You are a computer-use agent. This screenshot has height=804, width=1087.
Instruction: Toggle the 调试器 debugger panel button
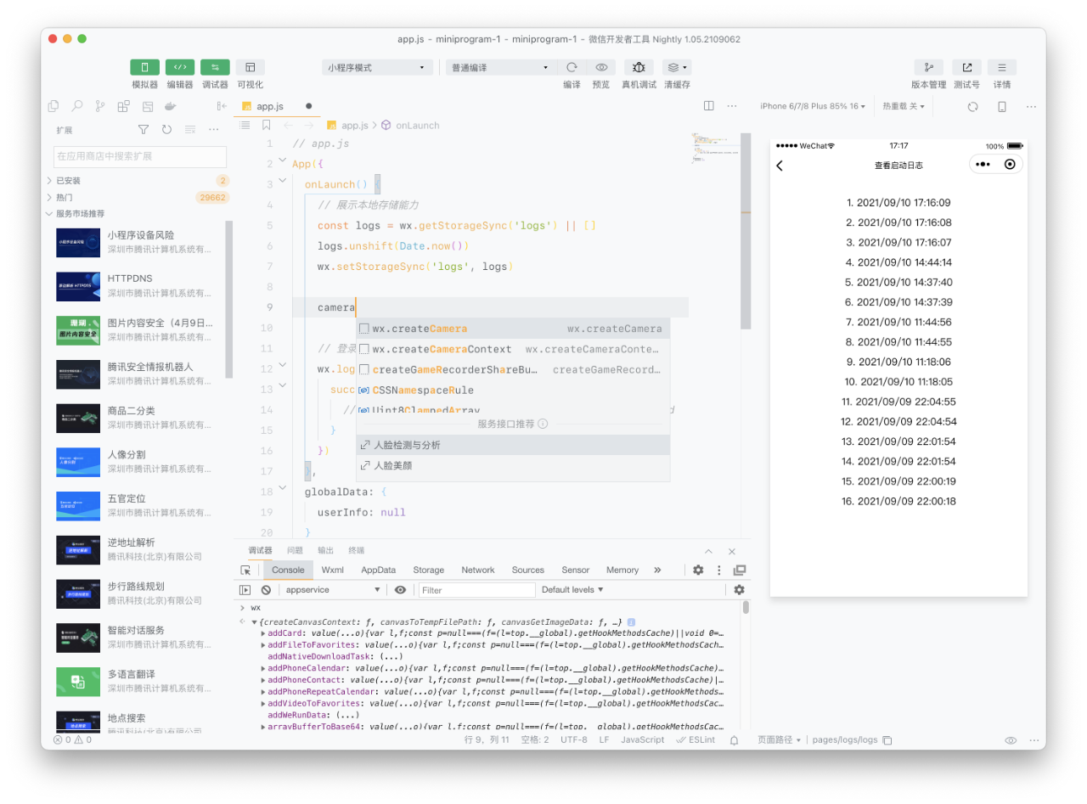tap(215, 67)
